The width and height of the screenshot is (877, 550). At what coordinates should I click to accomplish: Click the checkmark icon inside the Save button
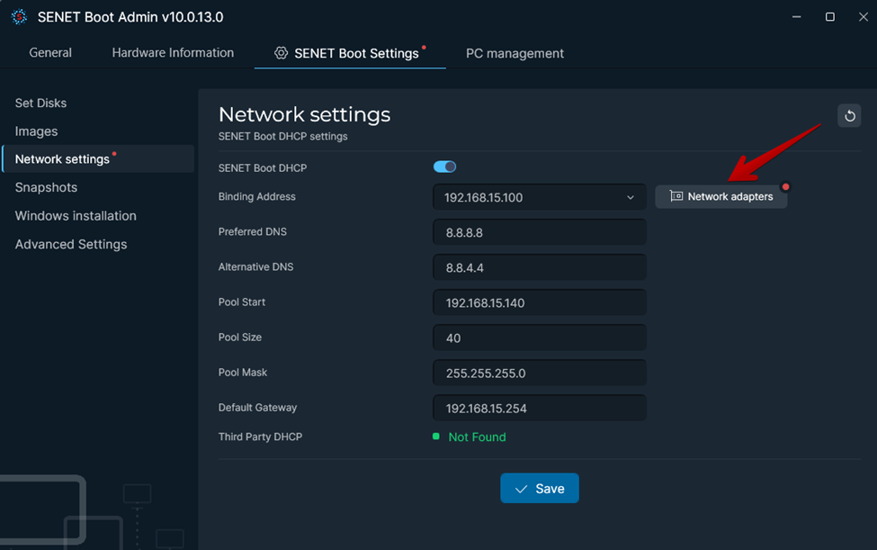coord(523,488)
